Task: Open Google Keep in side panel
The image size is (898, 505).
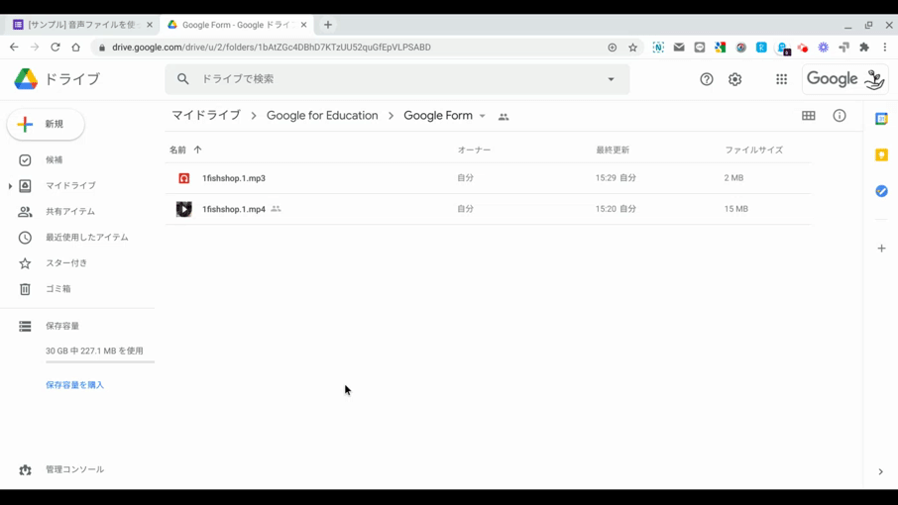Action: [x=881, y=155]
